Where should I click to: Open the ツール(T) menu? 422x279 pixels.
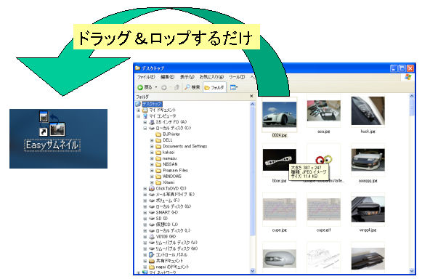pos(237,77)
